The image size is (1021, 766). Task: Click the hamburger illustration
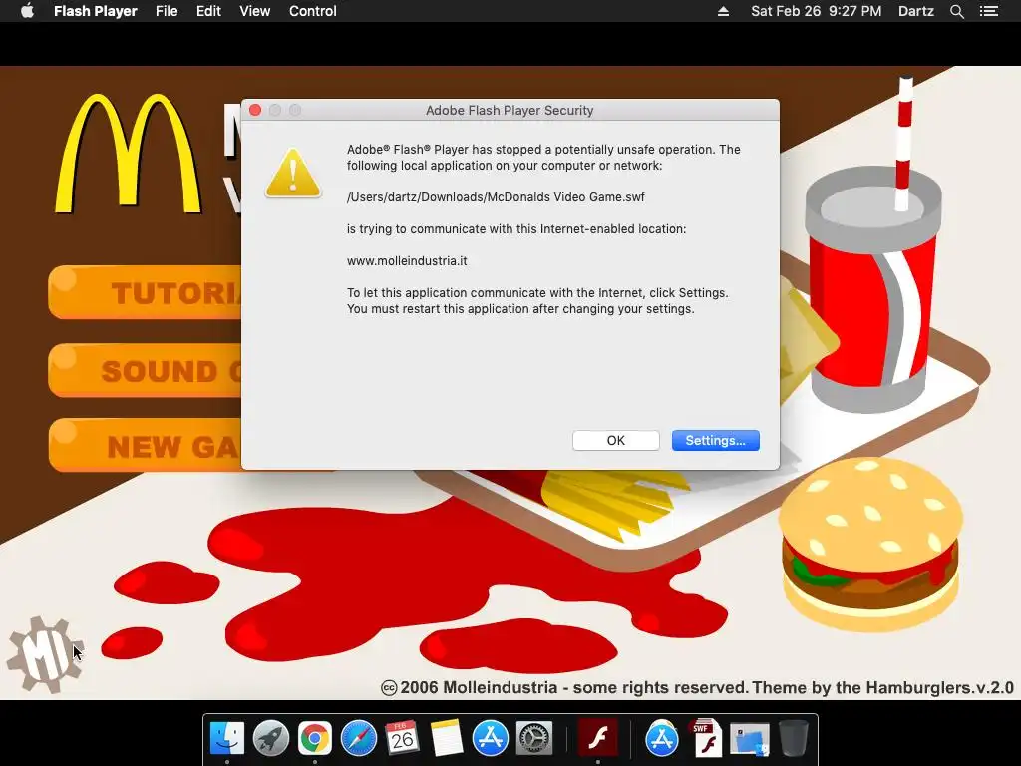click(870, 544)
